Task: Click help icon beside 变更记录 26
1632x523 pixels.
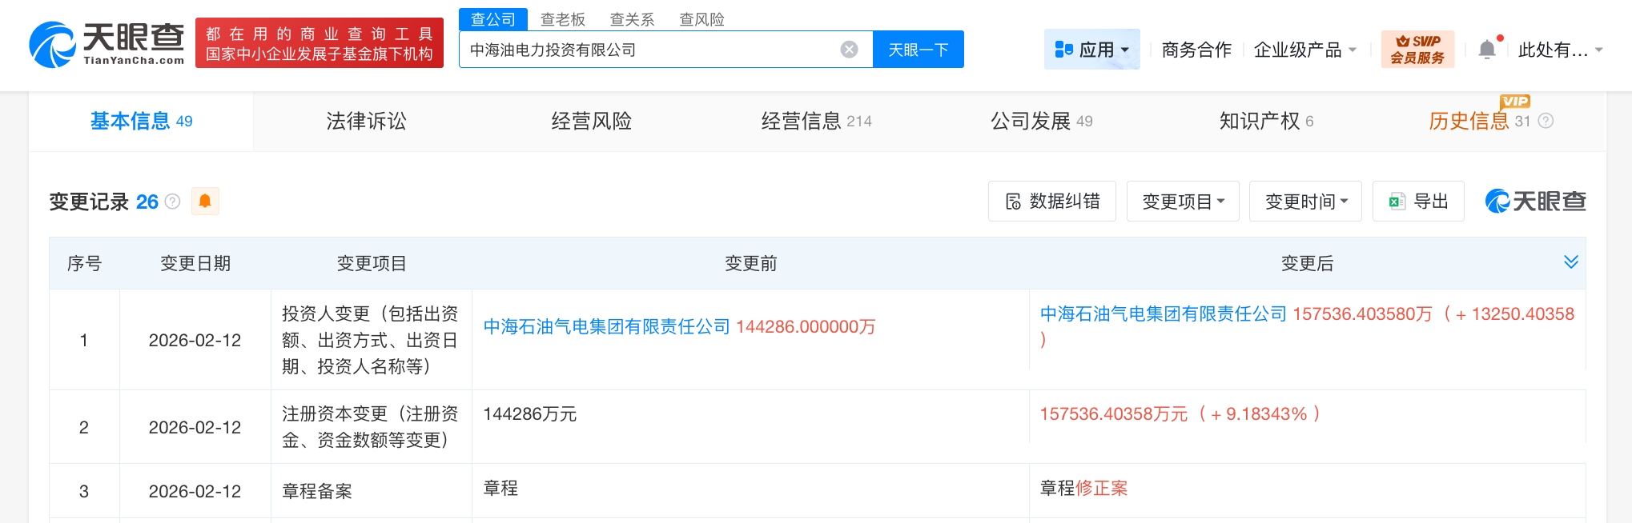Action: tap(172, 202)
